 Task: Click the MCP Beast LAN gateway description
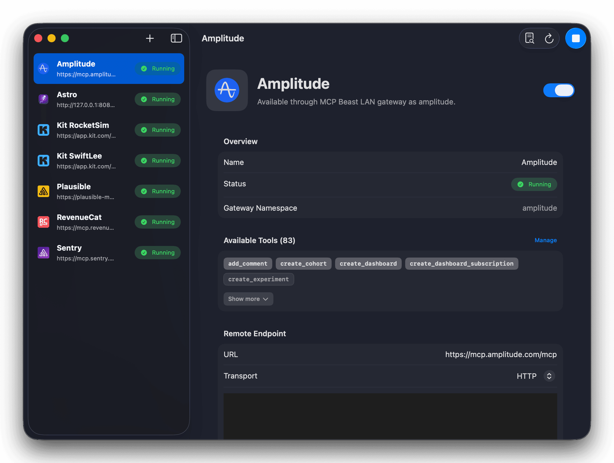pos(356,102)
